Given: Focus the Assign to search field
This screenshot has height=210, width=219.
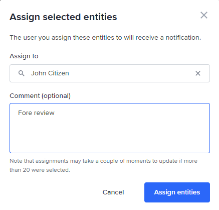Looking at the screenshot, I should [110, 73].
